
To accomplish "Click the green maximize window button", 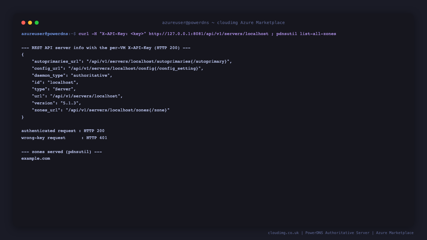I will pyautogui.click(x=37, y=23).
